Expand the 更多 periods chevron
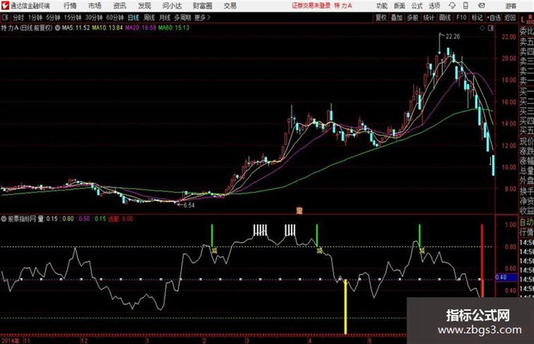Screen dimensions: 534x344 tap(202, 18)
